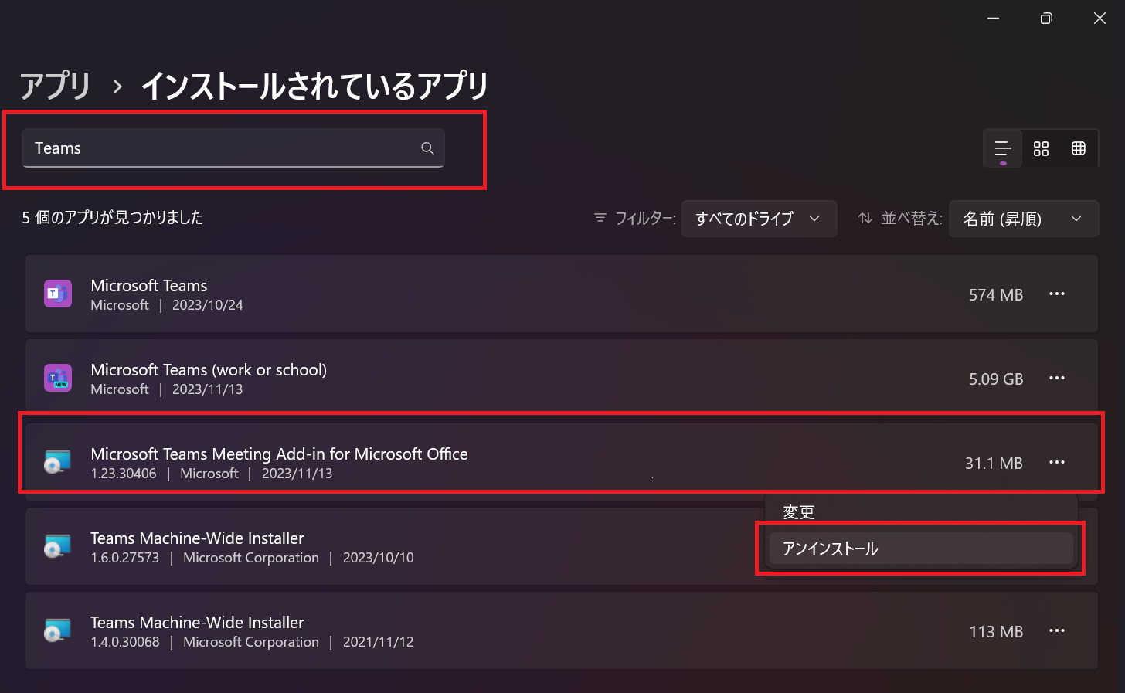Click the search magnifier icon
This screenshot has width=1125, height=693.
click(427, 148)
